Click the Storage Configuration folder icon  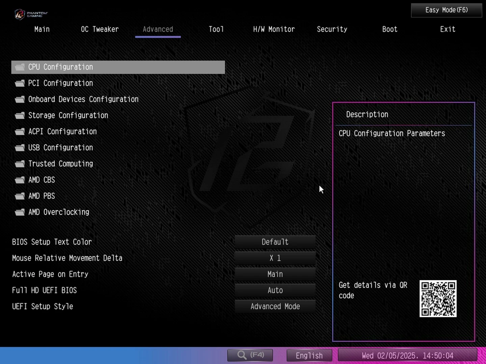[x=20, y=116]
